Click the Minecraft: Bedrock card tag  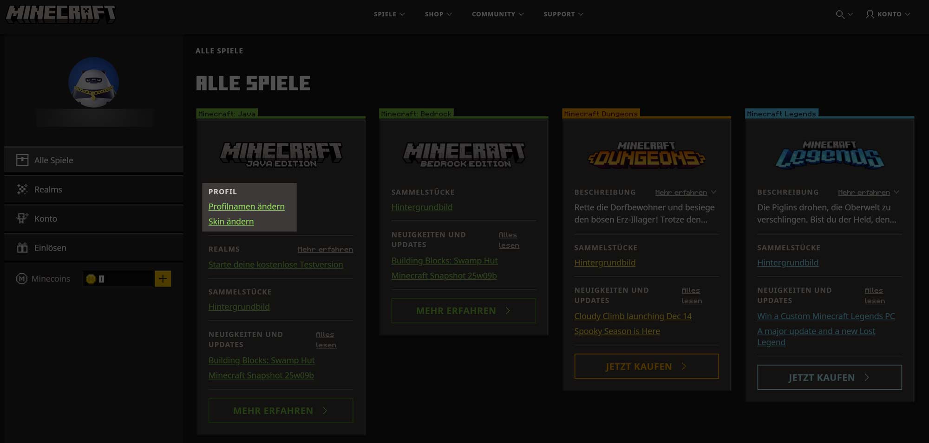(416, 114)
